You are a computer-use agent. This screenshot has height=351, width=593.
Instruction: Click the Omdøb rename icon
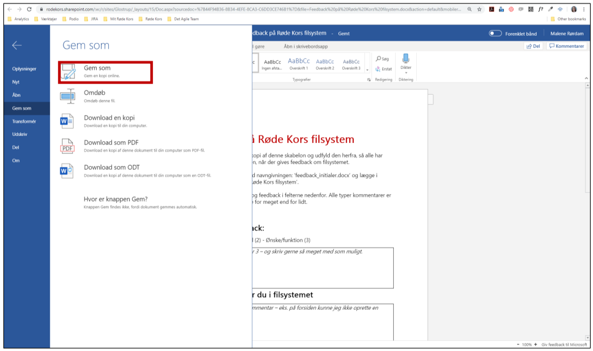point(67,97)
